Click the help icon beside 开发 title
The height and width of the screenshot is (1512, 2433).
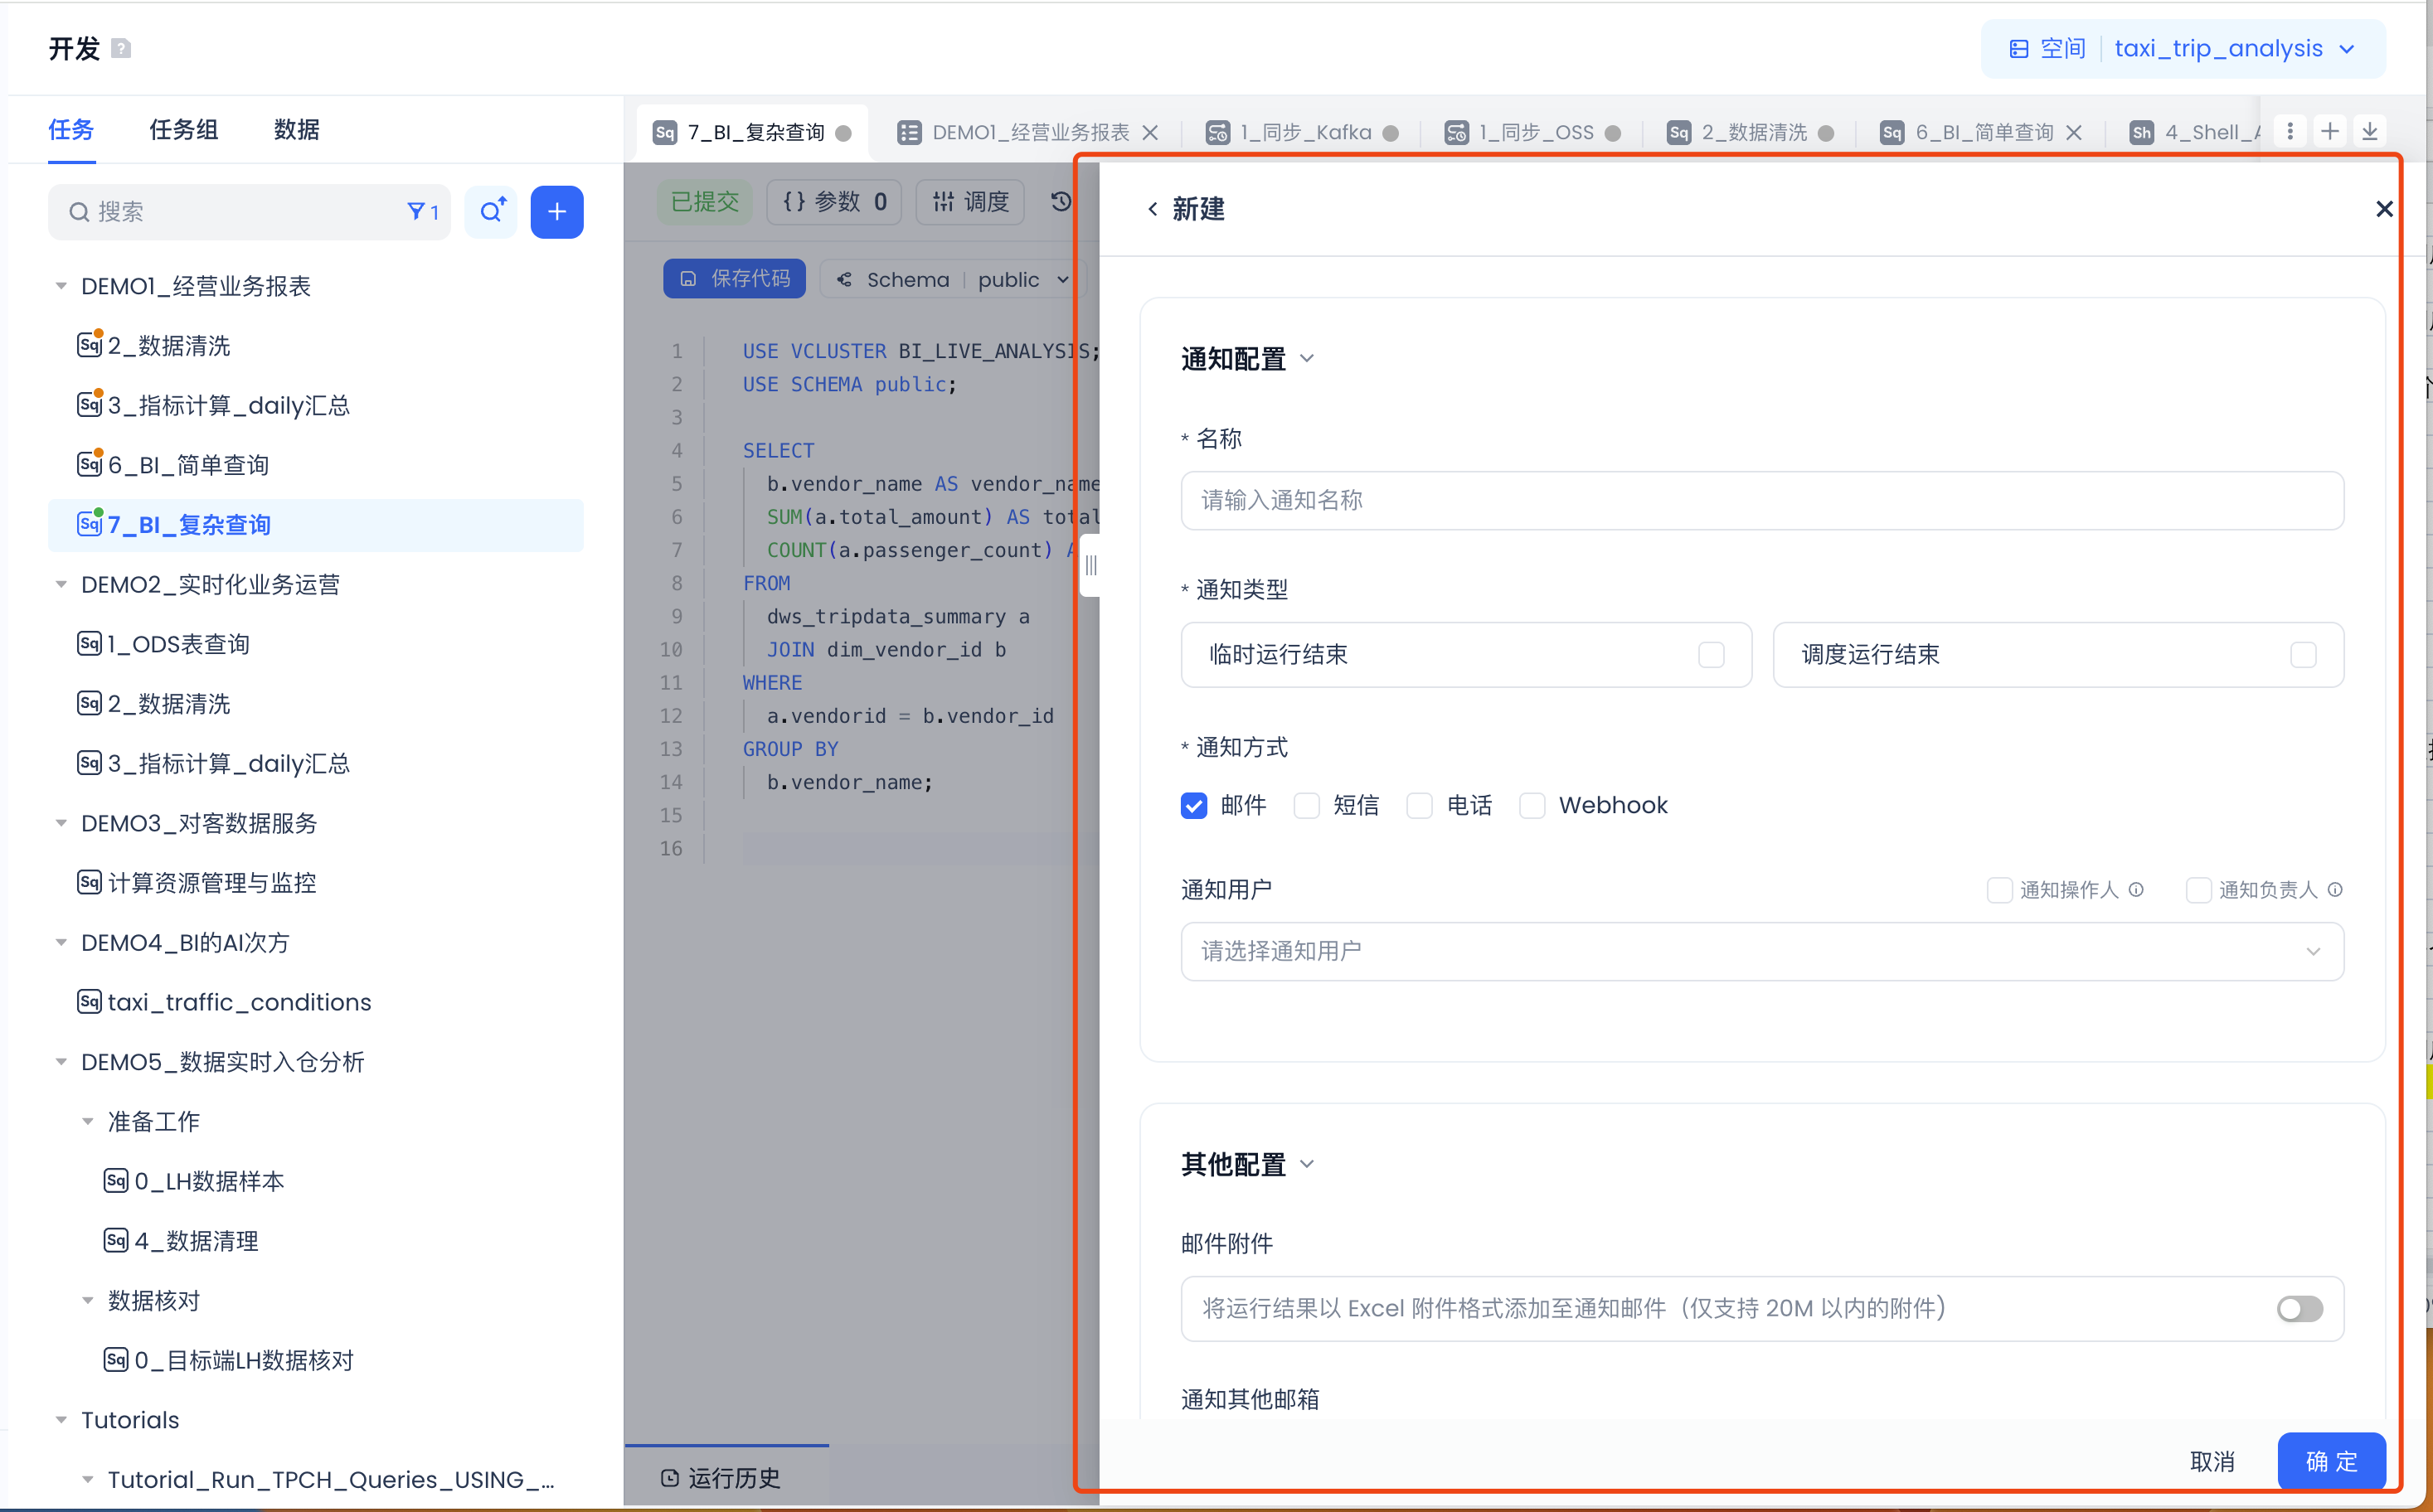pos(121,48)
